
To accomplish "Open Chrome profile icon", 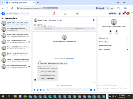I will point(125,8).
